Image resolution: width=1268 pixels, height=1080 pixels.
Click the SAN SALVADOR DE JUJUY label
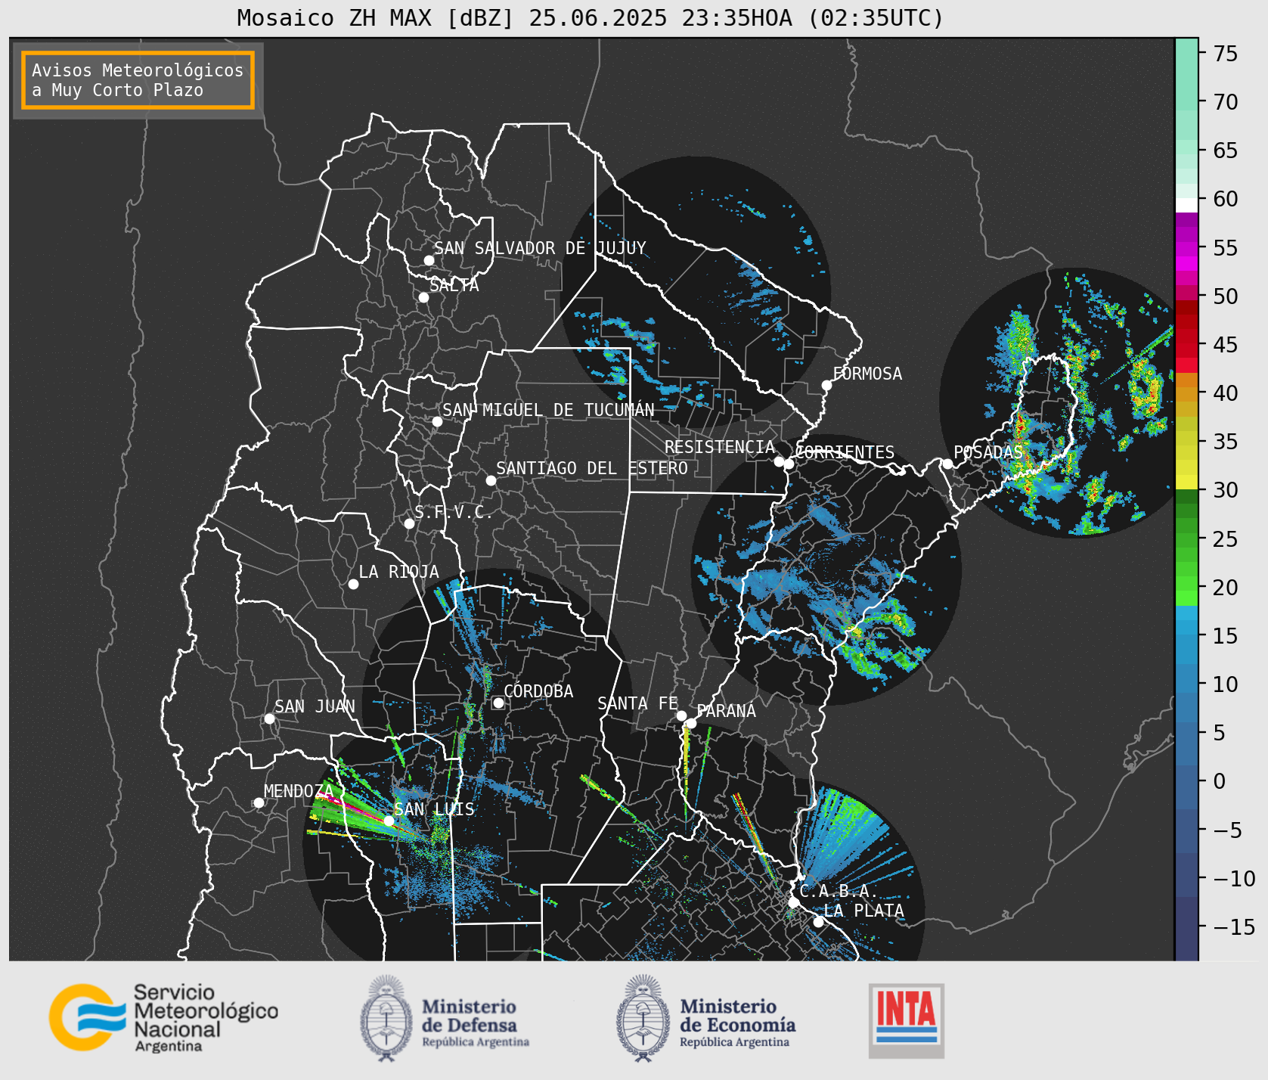click(540, 248)
